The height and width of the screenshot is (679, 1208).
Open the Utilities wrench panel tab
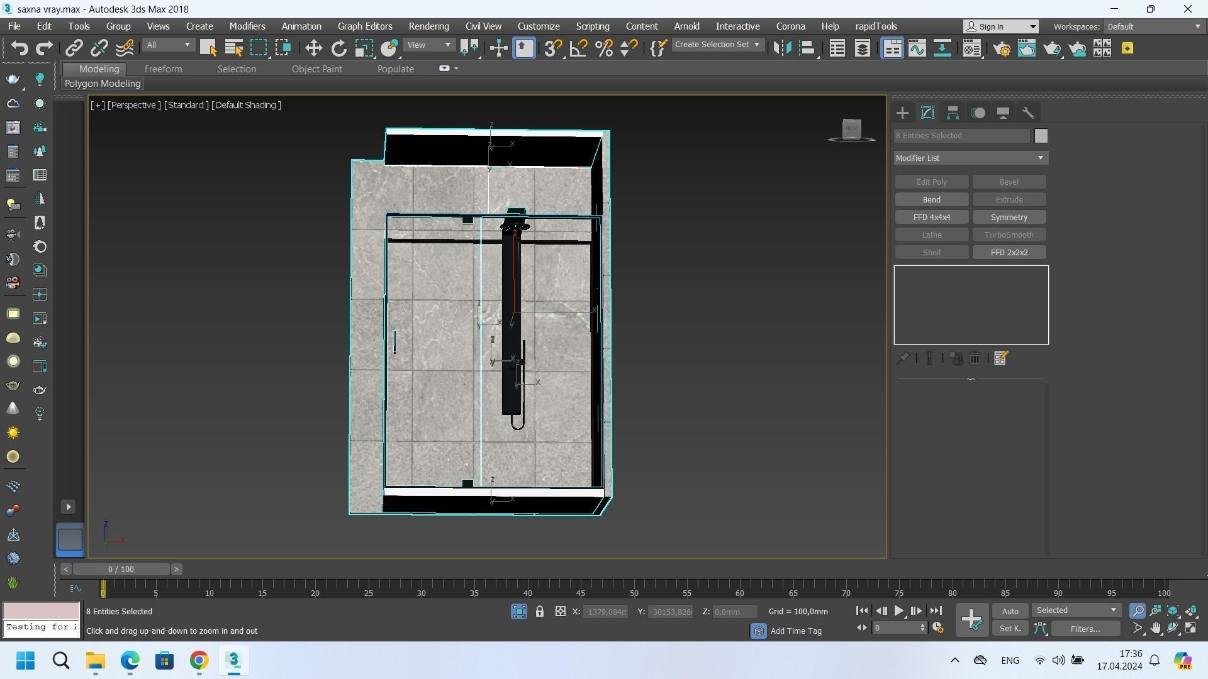point(1028,113)
